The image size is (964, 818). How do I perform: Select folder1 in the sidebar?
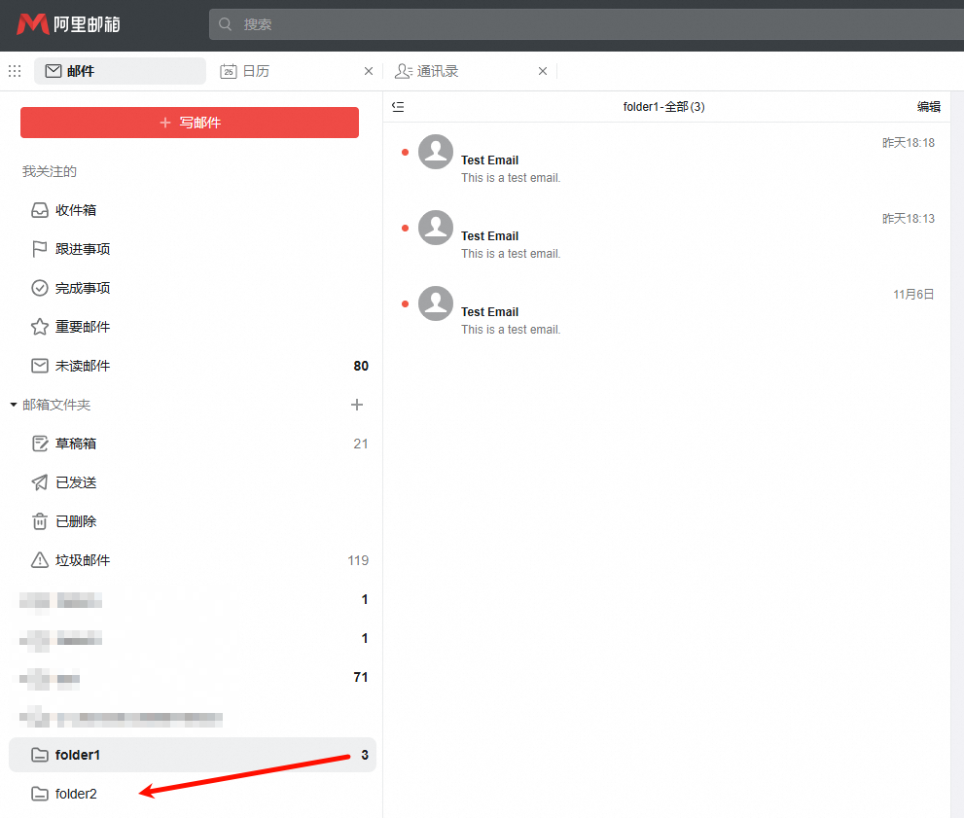pos(193,755)
